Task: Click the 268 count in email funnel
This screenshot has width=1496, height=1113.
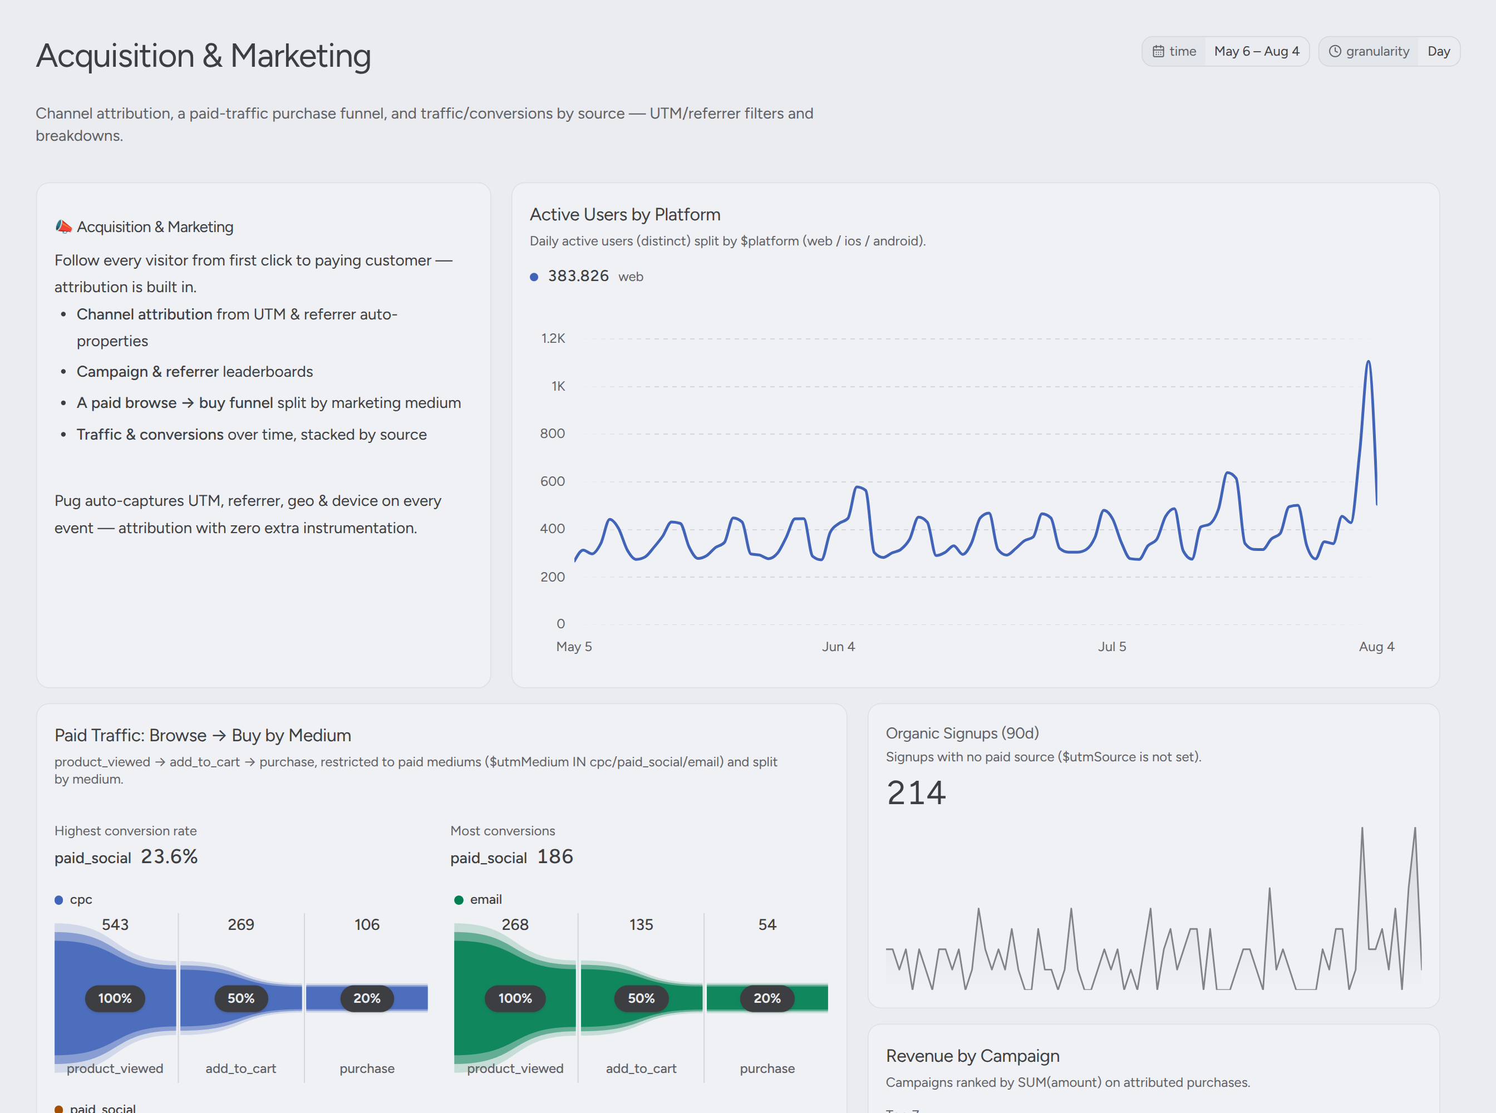Action: (515, 924)
